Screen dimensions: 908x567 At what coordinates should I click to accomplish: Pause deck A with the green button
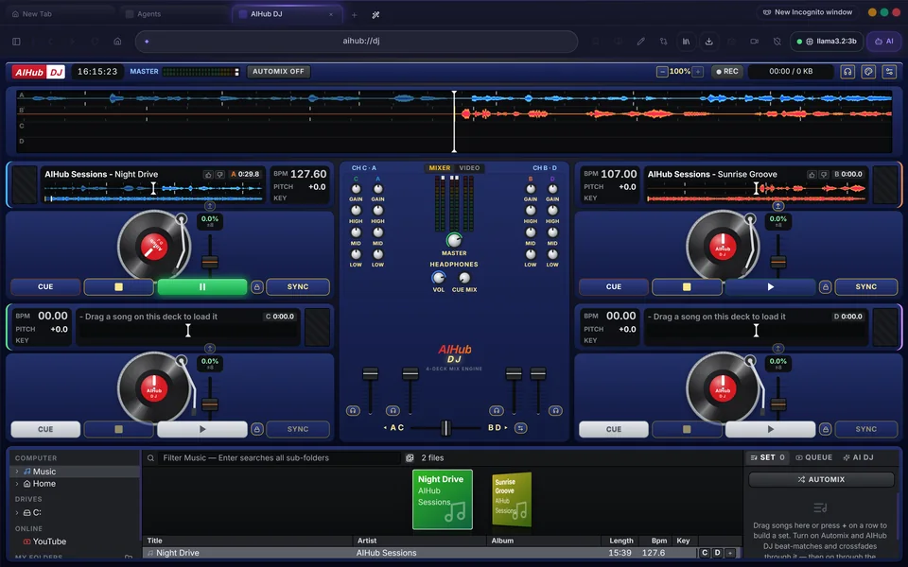202,287
